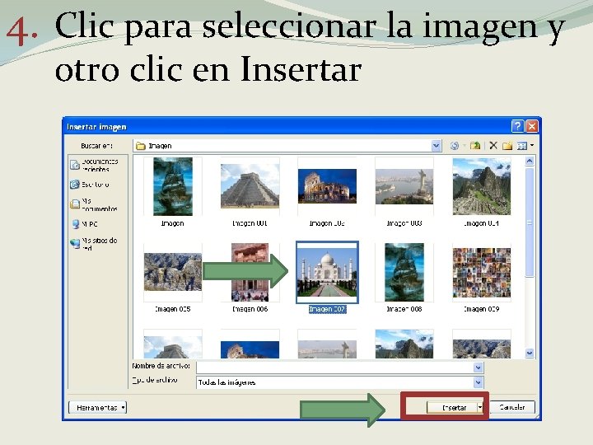This screenshot has width=593, height=445.
Task: Open the Views menu icon
Action: [x=522, y=146]
